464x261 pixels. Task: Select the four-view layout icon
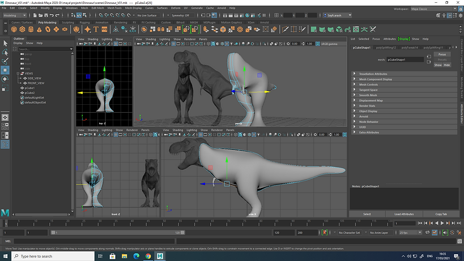point(5,126)
